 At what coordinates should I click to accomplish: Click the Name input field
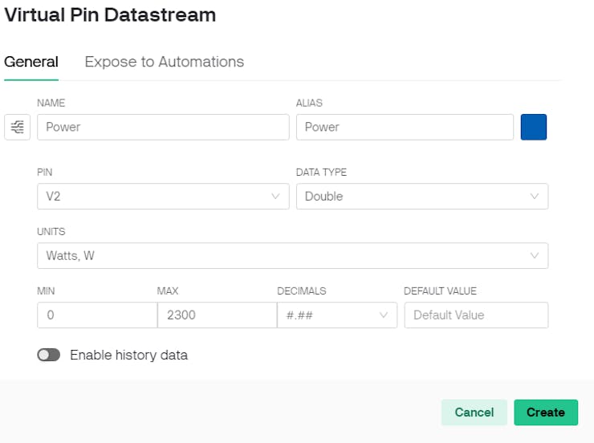163,127
